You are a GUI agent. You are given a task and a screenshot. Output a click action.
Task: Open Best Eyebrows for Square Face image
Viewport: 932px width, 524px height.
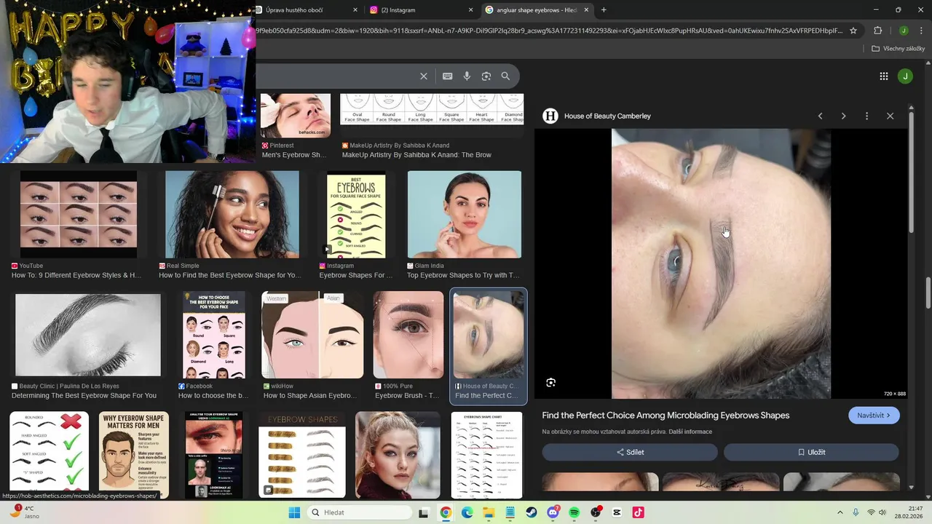pyautogui.click(x=356, y=215)
